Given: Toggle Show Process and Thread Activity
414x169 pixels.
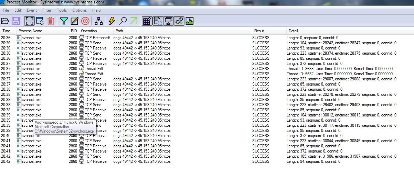Looking at the screenshot, I should pos(179,21).
